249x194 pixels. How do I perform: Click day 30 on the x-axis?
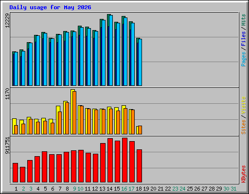pos(226,189)
